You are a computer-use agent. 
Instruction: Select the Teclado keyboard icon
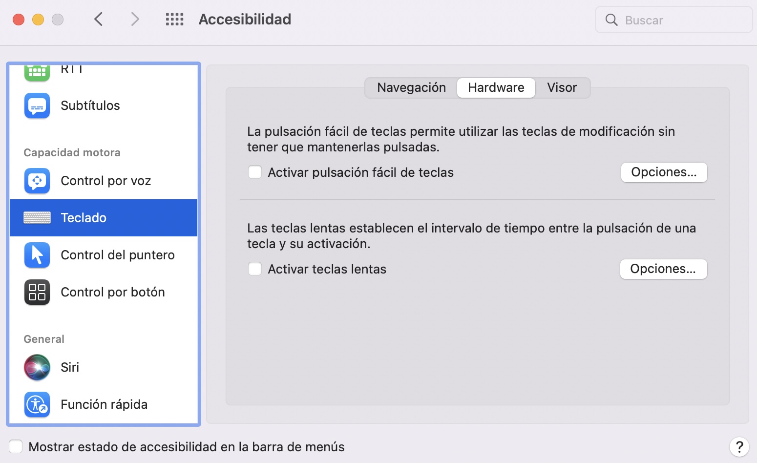pos(37,217)
